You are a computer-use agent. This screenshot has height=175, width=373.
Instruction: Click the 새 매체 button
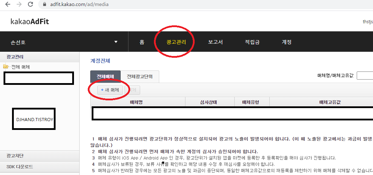click(110, 90)
